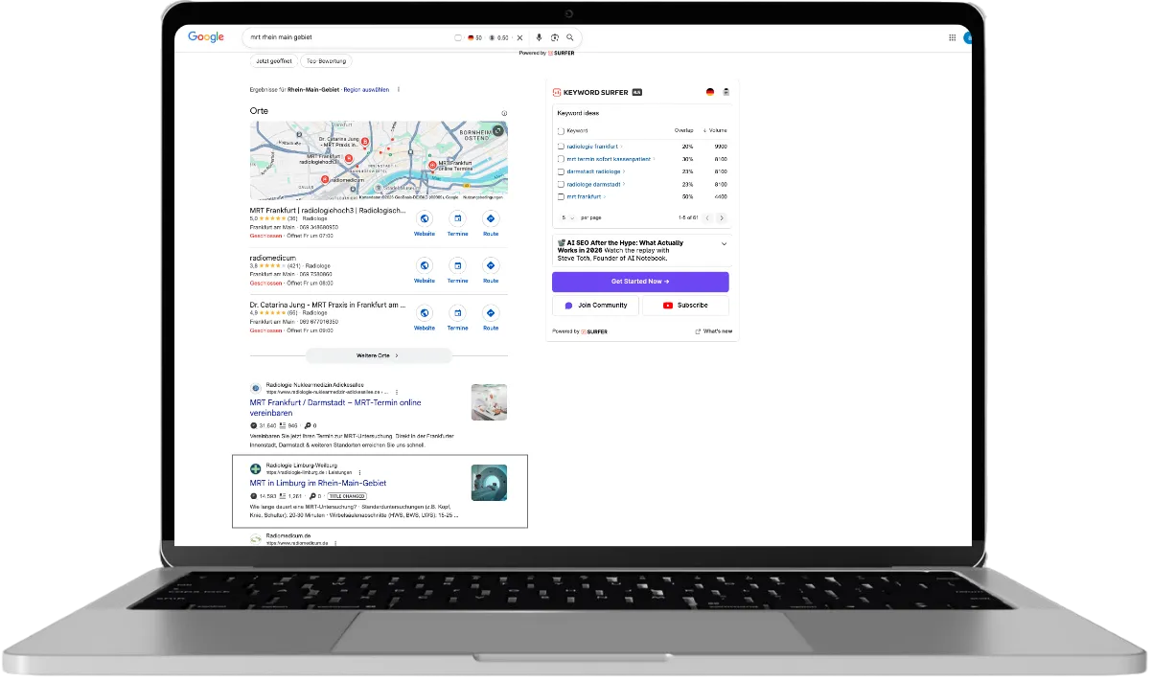
Task: Tick the 'mrt frankfurt' keyword checkbox
Action: click(x=561, y=196)
